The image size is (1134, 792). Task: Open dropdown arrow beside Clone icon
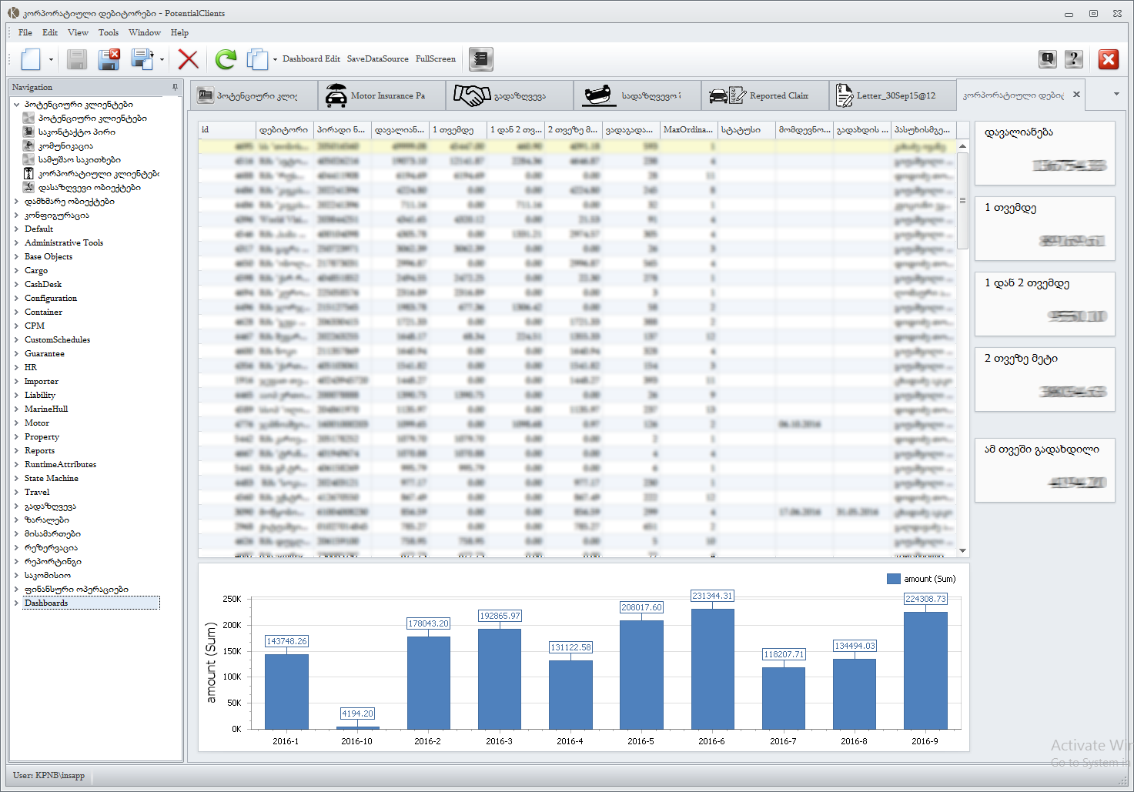pyautogui.click(x=275, y=60)
